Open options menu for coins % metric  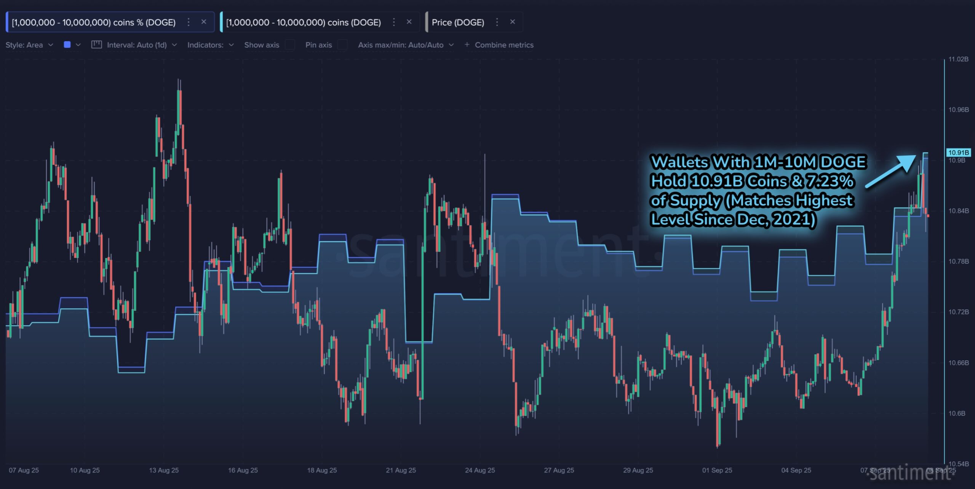click(188, 22)
